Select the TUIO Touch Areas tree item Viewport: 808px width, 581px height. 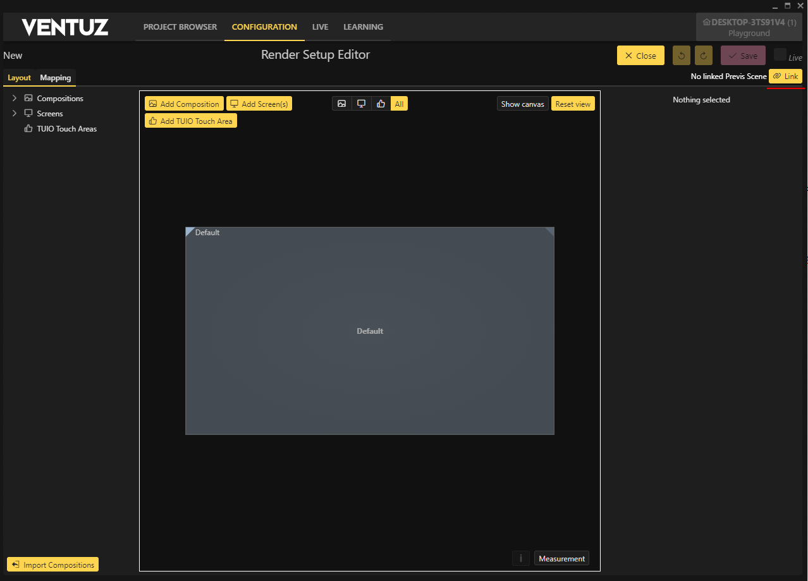click(66, 129)
